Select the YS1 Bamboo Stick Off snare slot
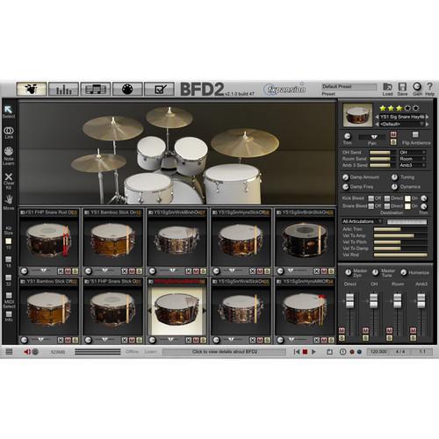This screenshot has width=439, height=439. tap(48, 311)
